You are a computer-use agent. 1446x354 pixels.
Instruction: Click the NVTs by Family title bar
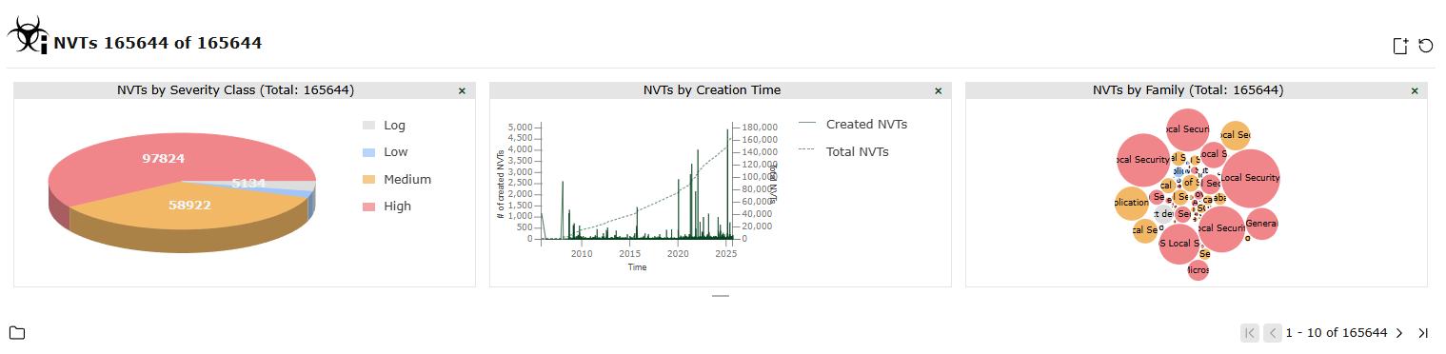(x=1197, y=90)
